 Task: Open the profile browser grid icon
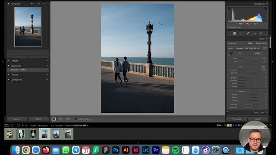point(264,48)
